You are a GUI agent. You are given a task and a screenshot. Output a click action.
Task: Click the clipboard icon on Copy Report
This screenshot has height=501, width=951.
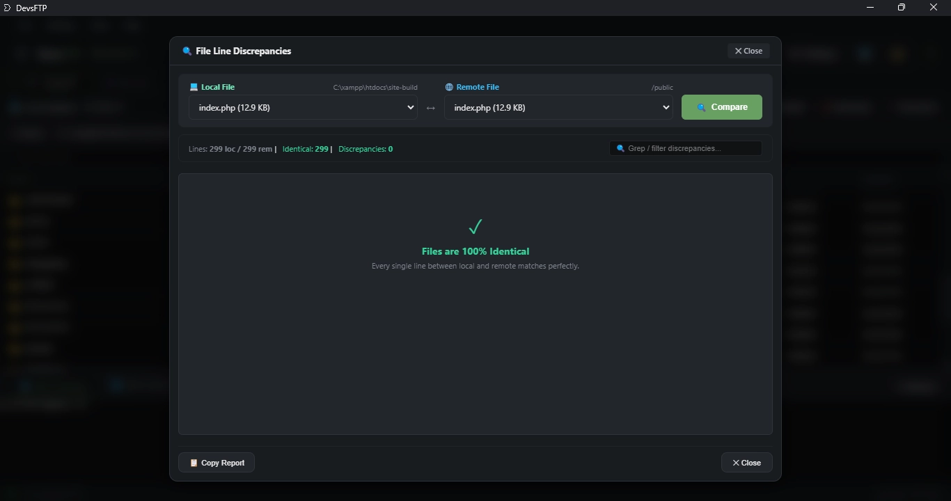(194, 463)
